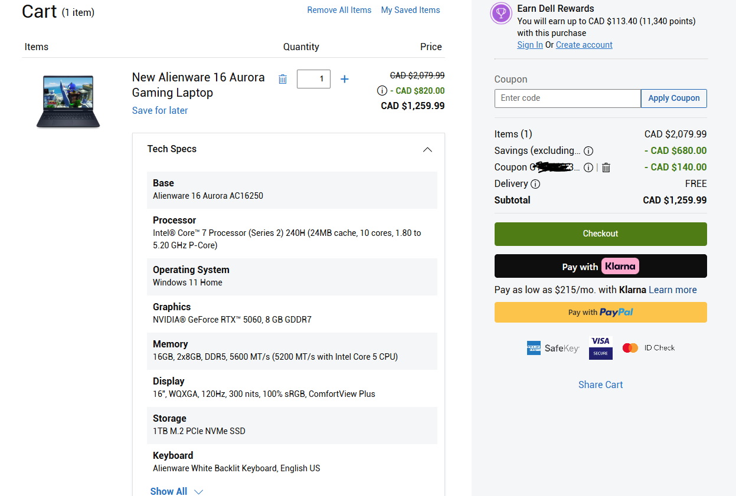Select the Windows 11 Home text
The image size is (736, 496).
(188, 283)
